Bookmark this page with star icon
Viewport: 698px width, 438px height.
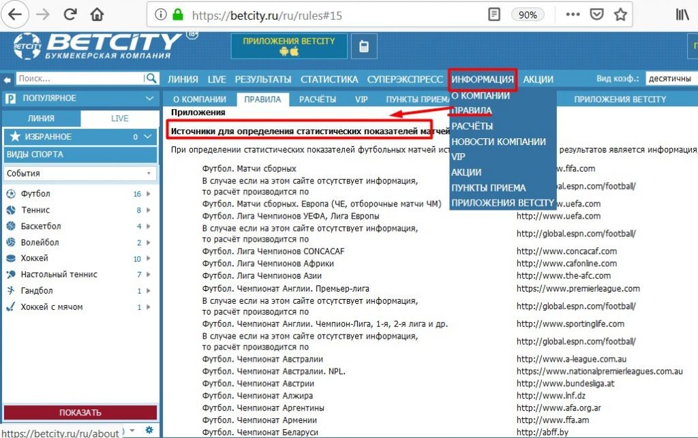coord(620,15)
